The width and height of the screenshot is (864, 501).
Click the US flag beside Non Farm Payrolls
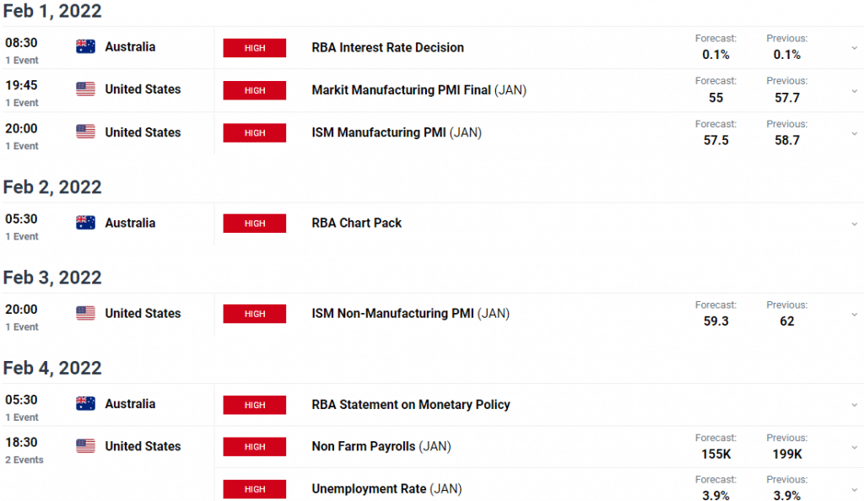85,446
